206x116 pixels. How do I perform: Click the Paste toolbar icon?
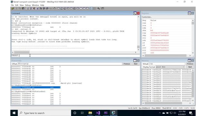(23, 9)
